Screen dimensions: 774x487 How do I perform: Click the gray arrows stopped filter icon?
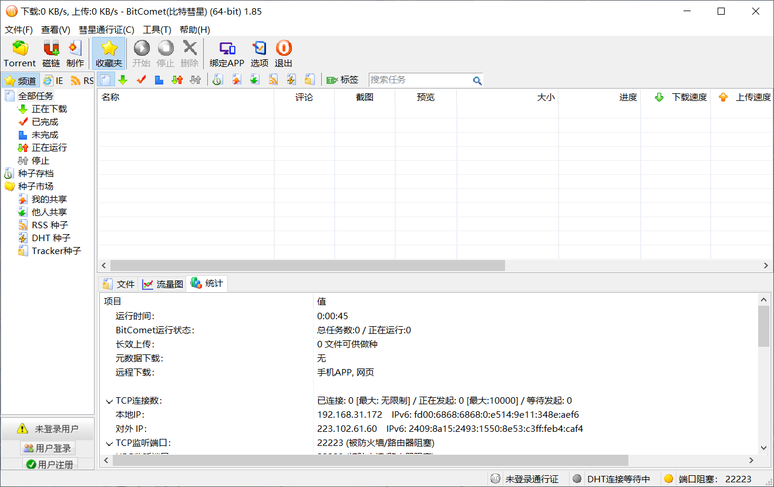196,80
